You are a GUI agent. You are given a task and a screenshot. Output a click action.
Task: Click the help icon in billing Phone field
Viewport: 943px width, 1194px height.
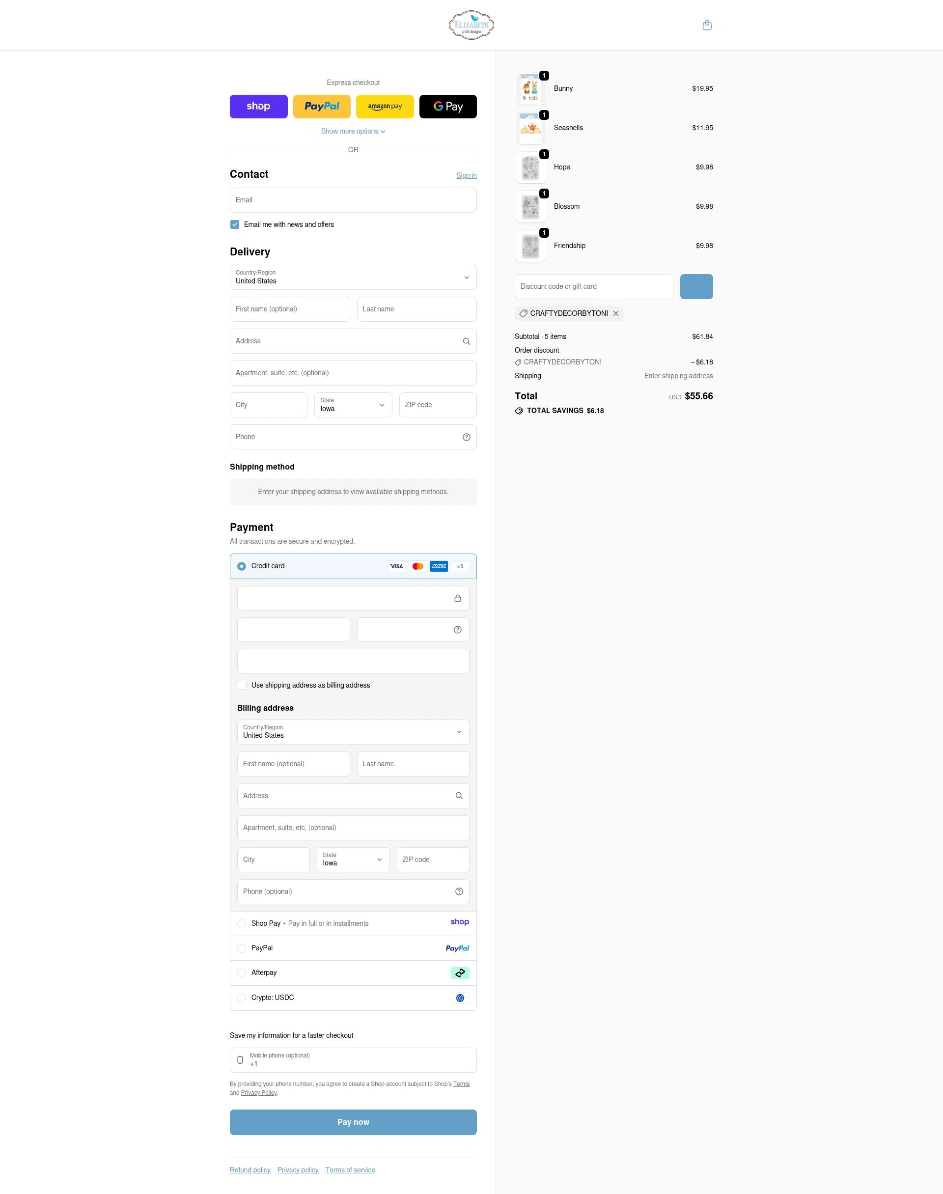point(458,891)
